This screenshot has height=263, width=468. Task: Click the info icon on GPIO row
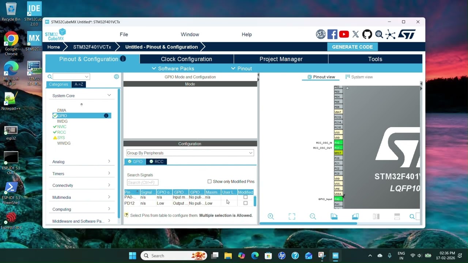click(106, 116)
